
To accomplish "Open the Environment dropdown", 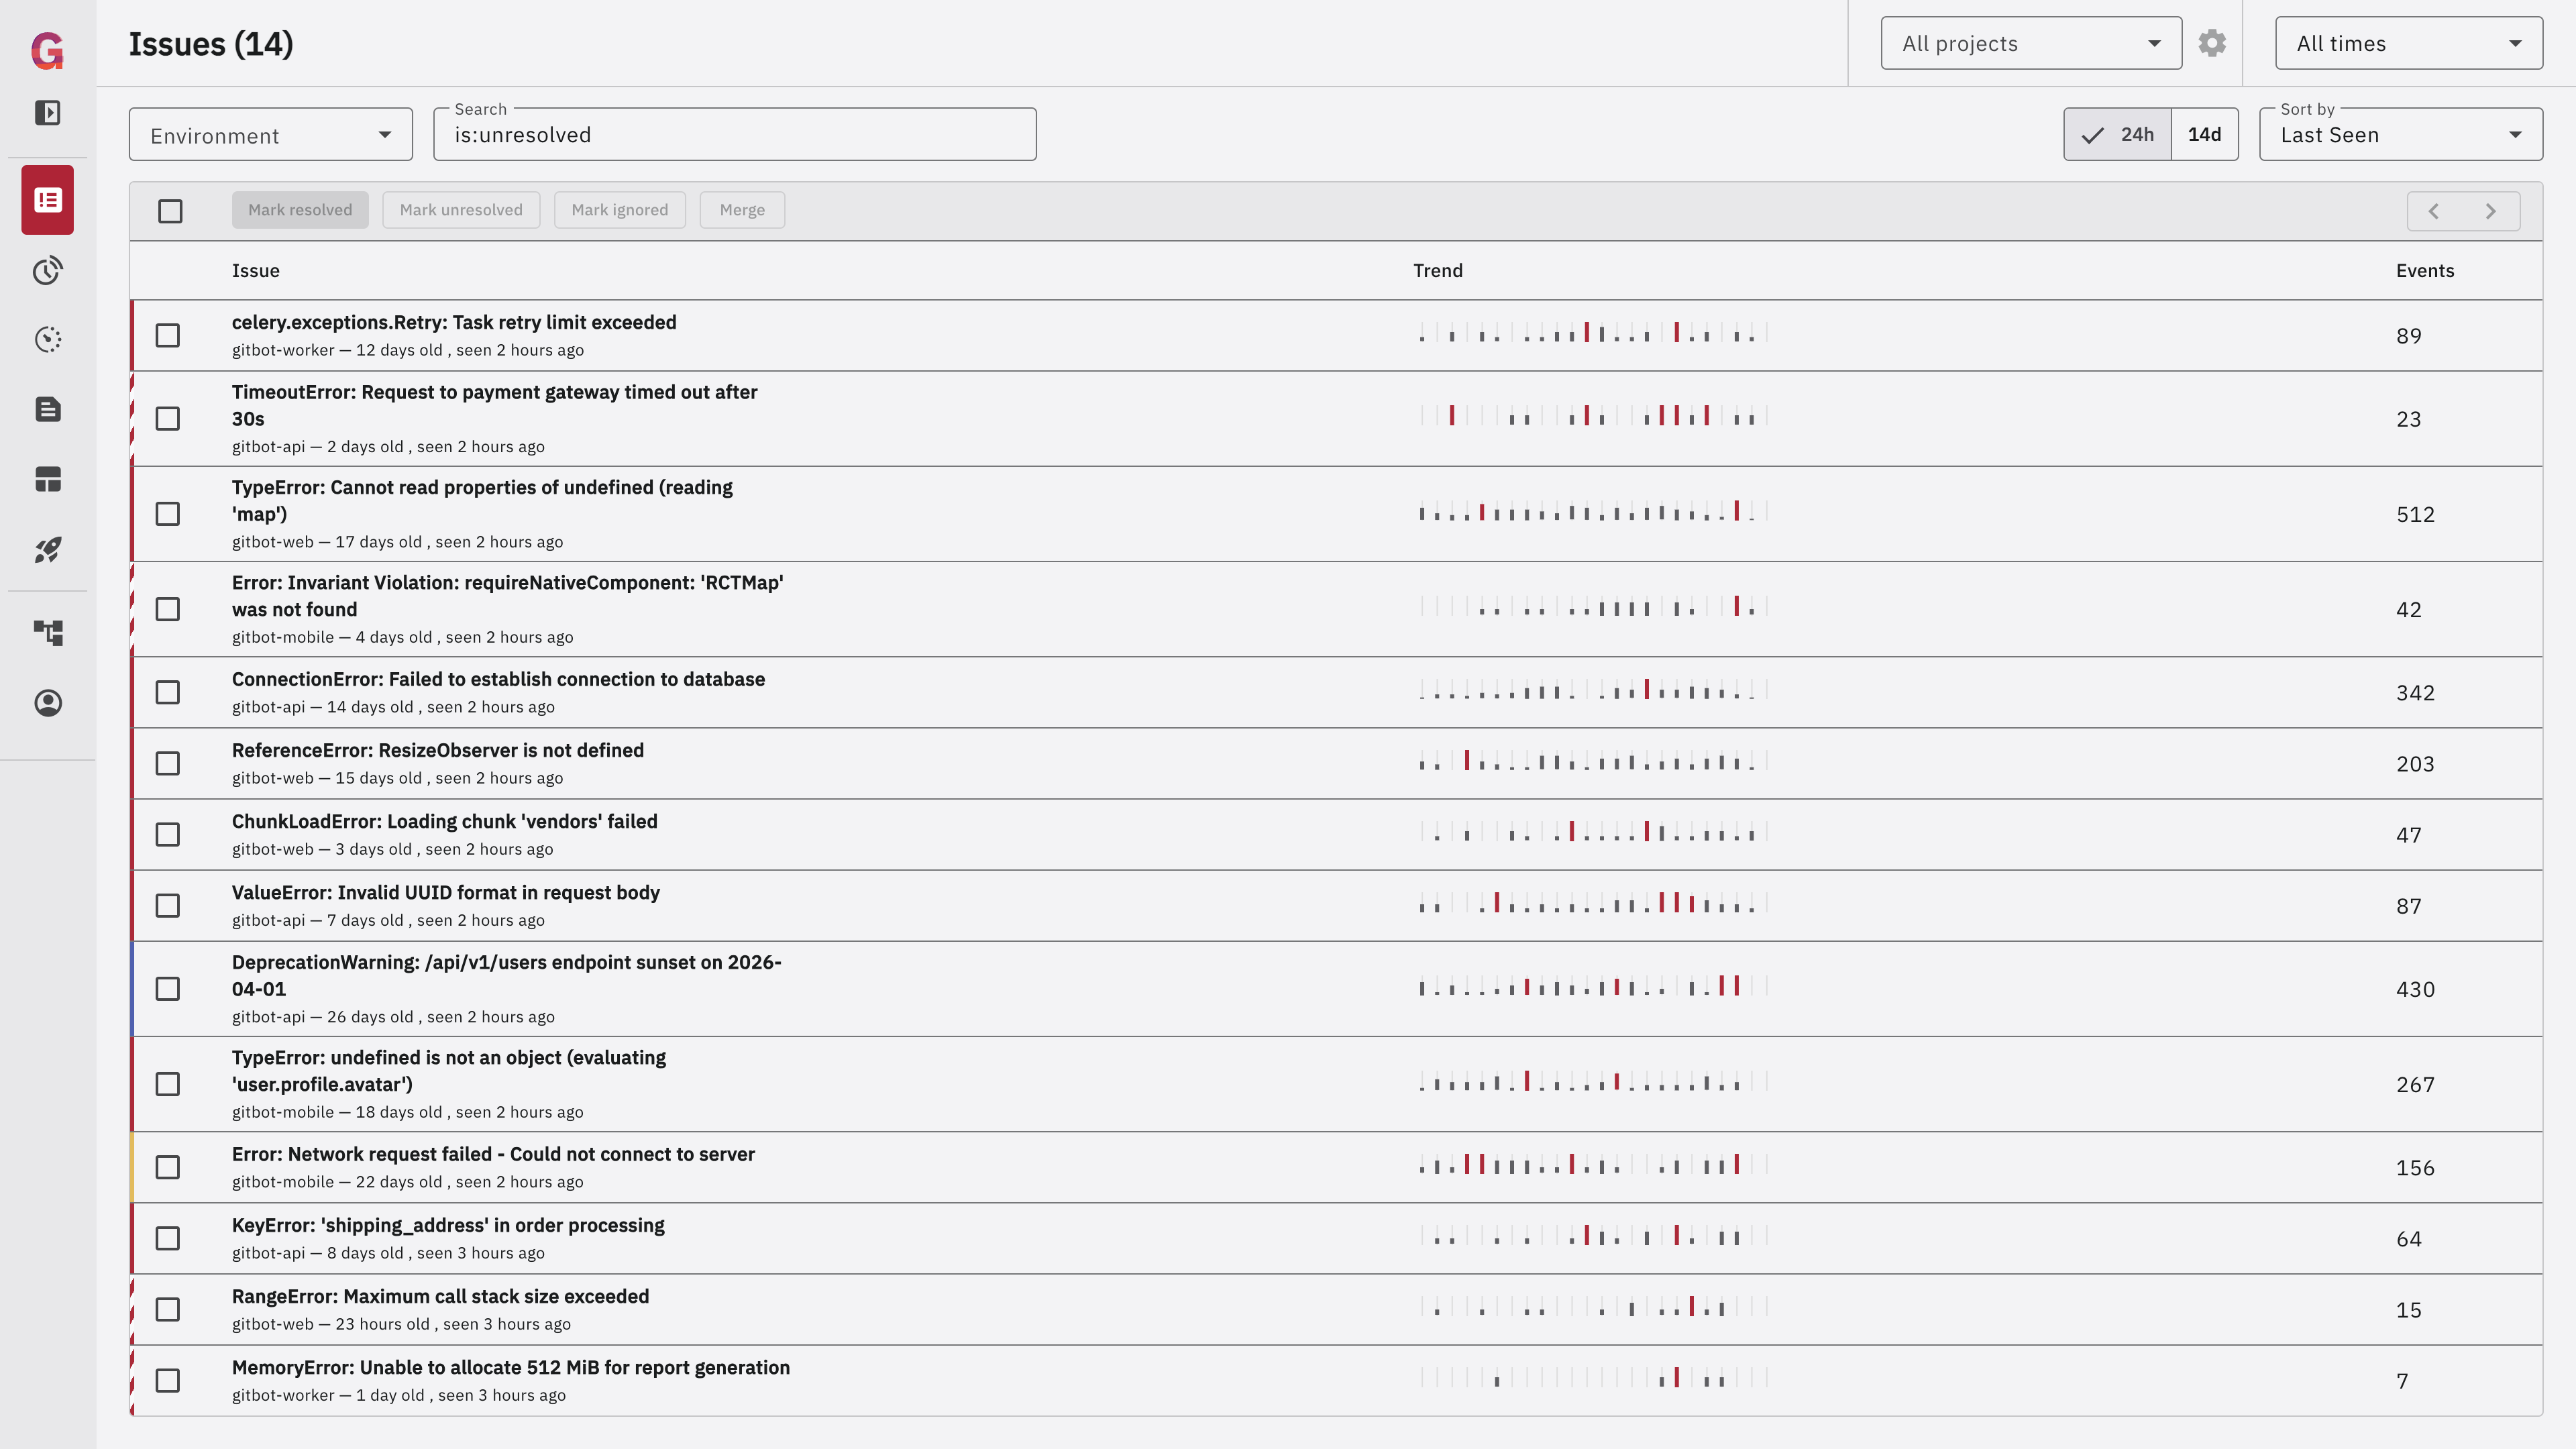I will [x=269, y=134].
